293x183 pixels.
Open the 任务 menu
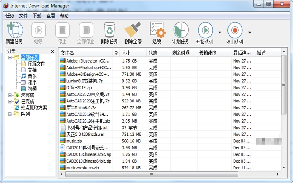coord(10,16)
